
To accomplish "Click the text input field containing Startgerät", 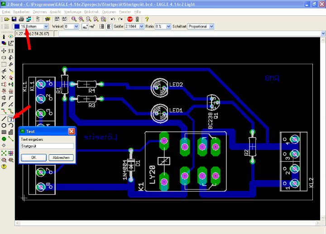I will pos(47,146).
